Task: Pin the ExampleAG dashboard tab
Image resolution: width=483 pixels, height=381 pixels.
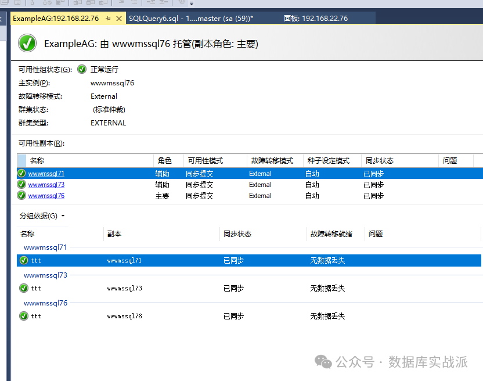Action: 109,19
